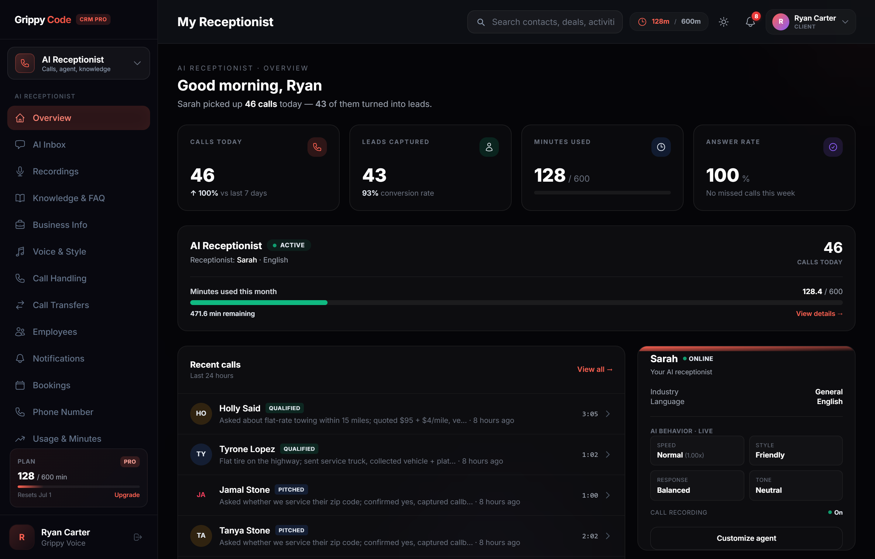Click the TY avatar for Tyrone Lopez
The image size is (875, 559).
coord(201,454)
